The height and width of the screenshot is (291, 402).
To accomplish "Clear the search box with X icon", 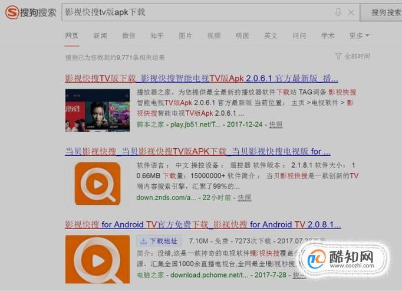I will pyautogui.click(x=351, y=12).
